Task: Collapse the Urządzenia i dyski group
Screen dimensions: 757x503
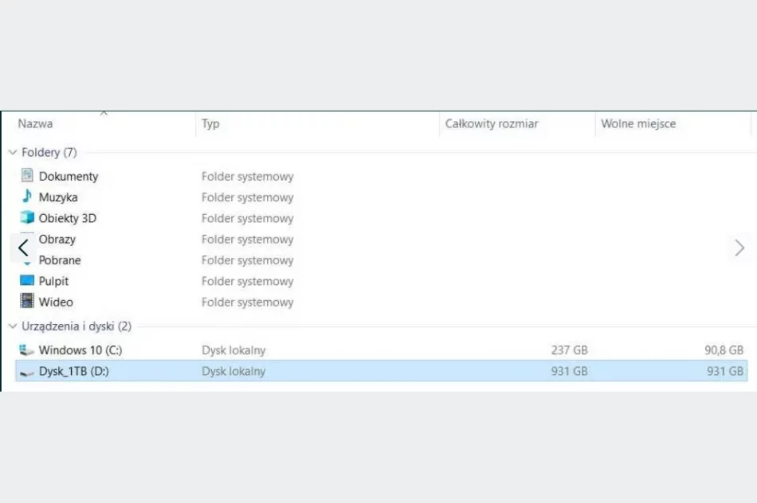Action: tap(13, 326)
